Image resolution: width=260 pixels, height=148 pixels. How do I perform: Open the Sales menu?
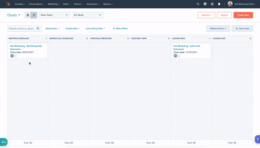coord(67,4)
